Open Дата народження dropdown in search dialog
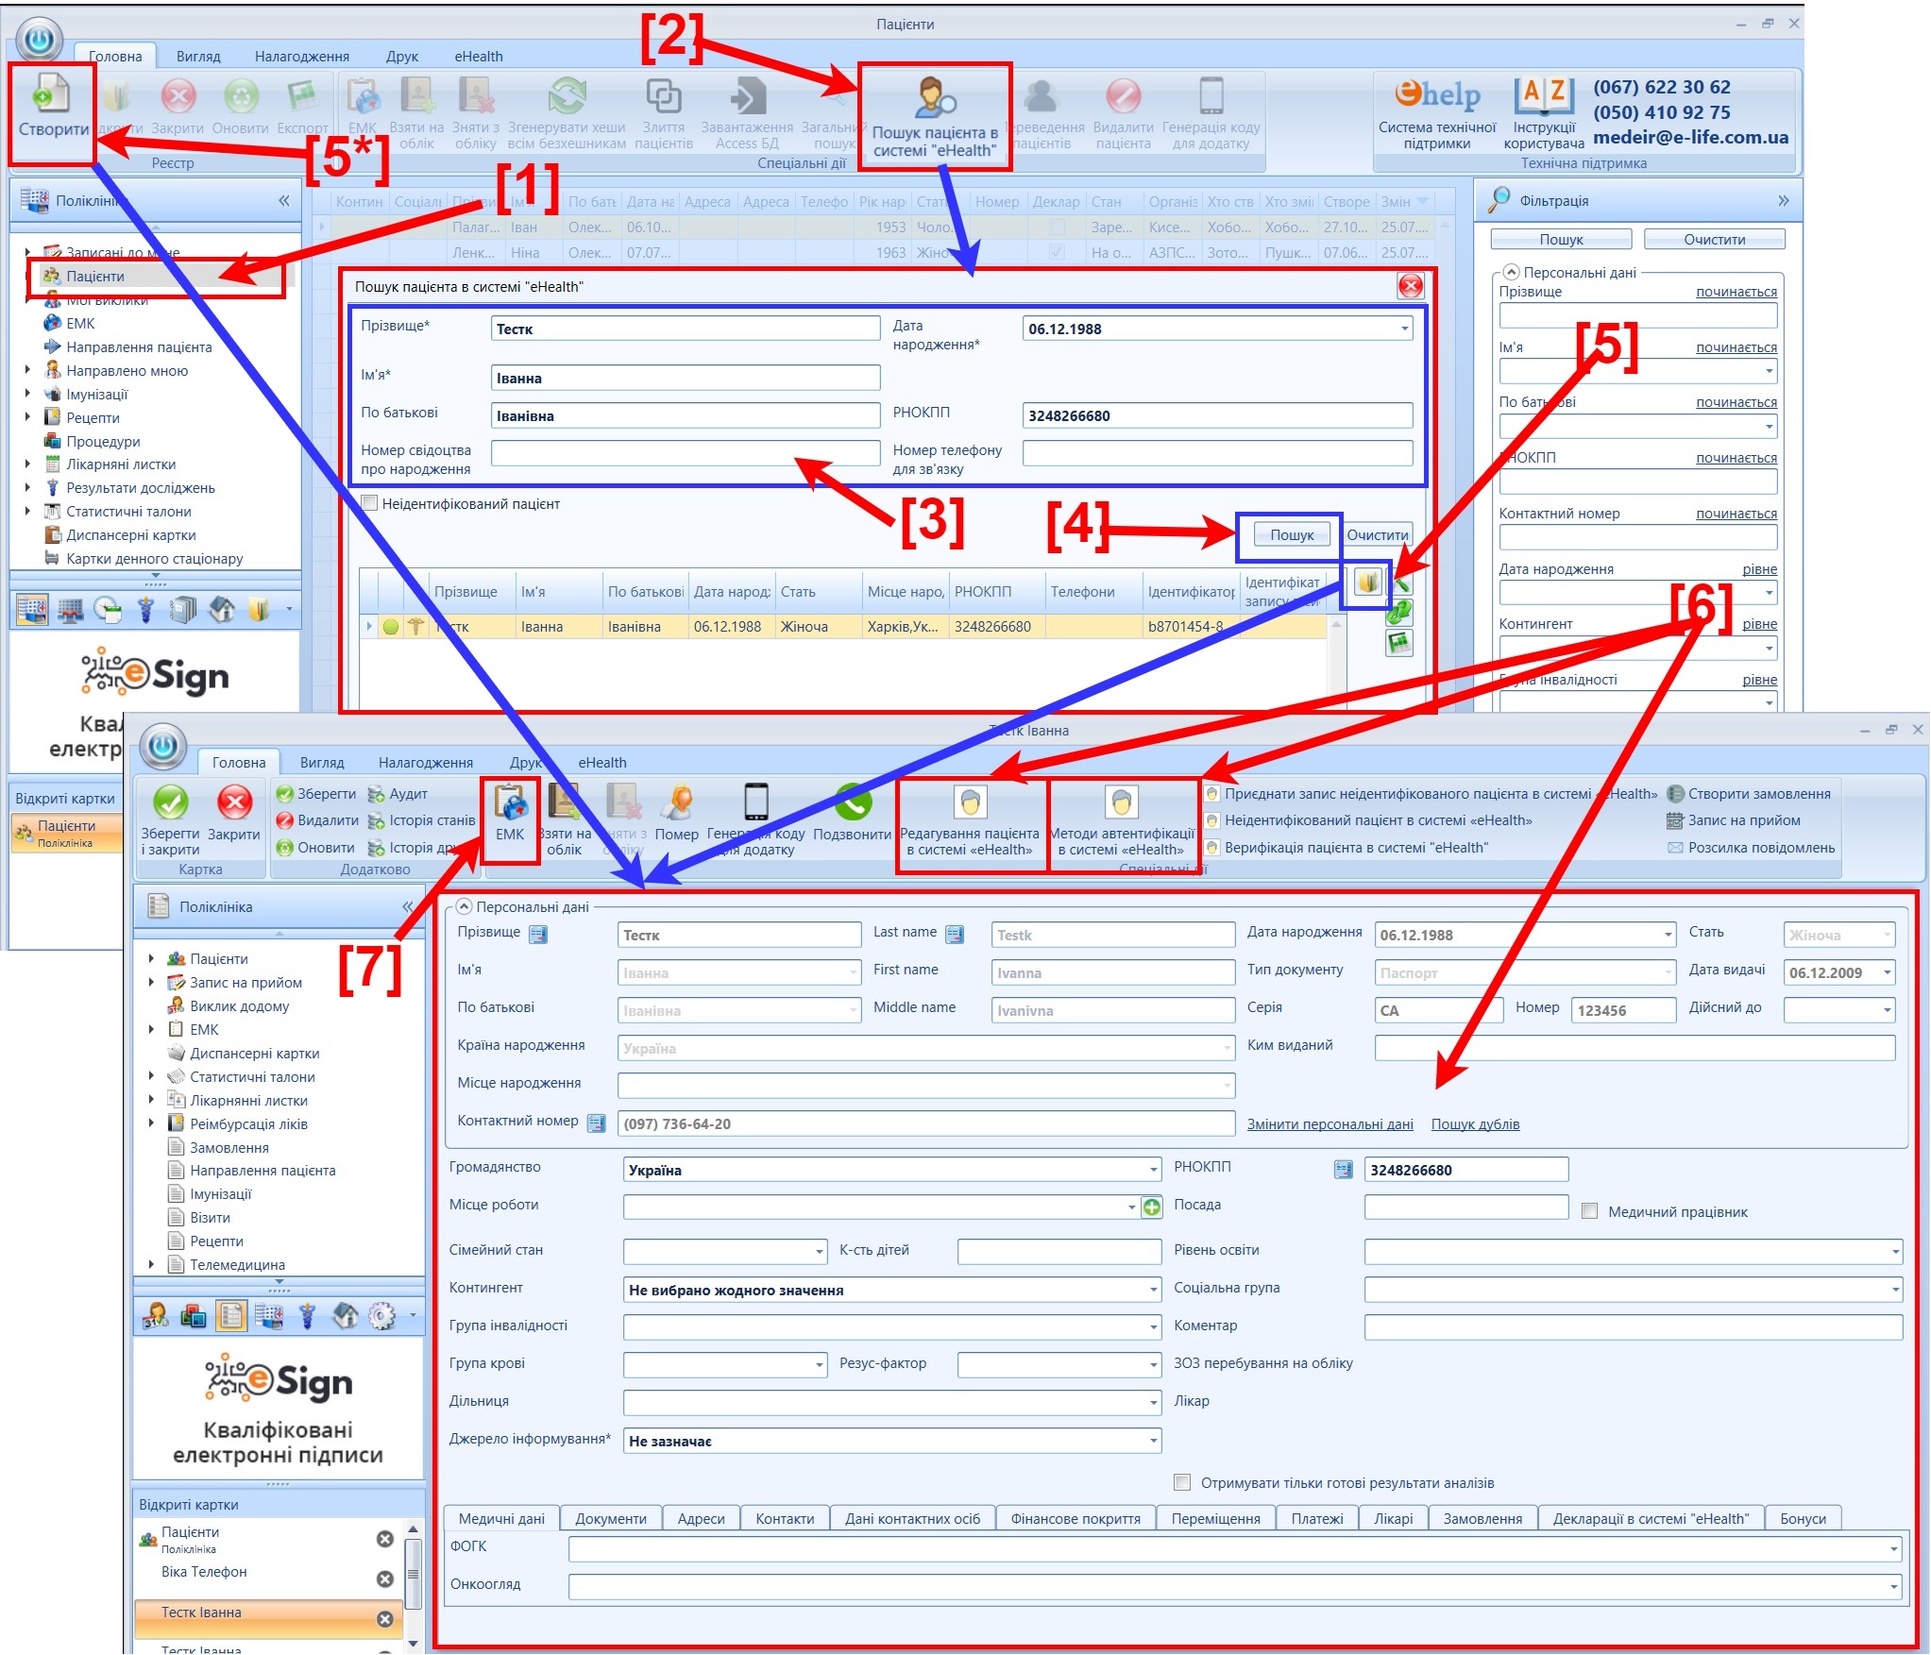 click(1404, 329)
